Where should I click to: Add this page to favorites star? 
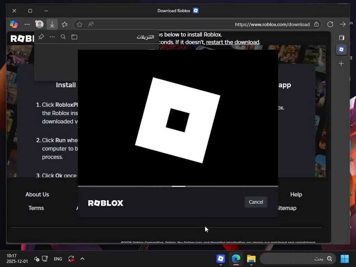[x=80, y=24]
